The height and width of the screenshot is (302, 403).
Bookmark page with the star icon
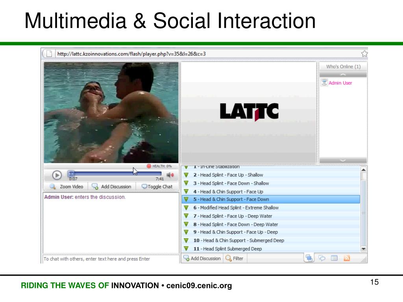pos(364,53)
